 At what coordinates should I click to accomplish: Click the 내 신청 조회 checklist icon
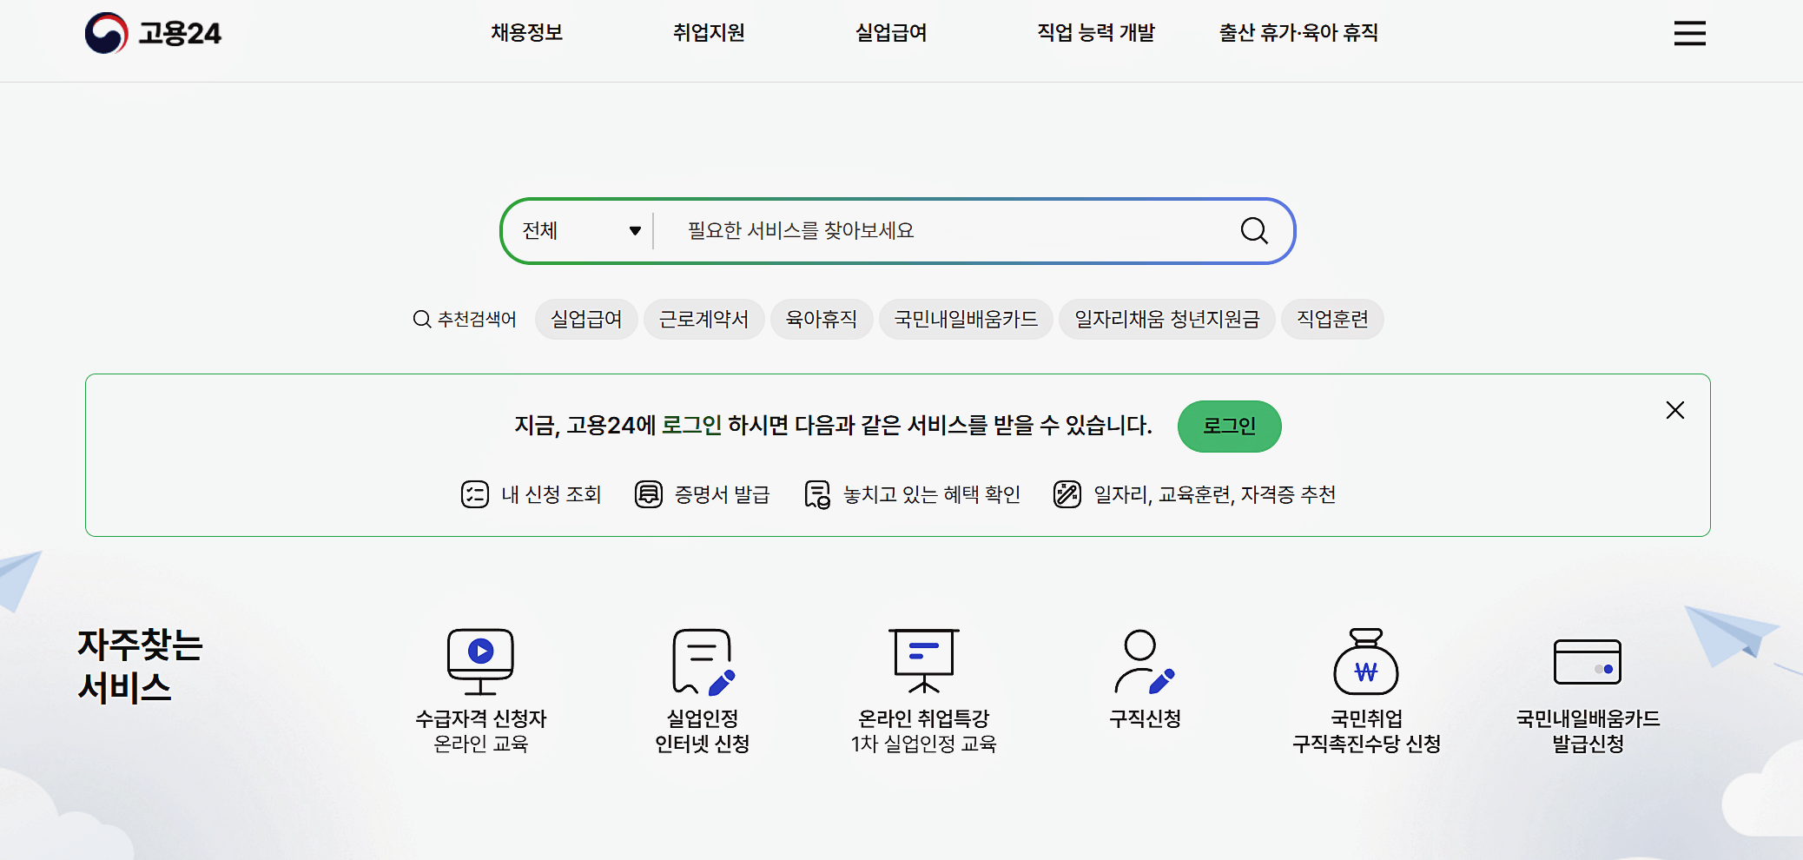click(x=475, y=494)
